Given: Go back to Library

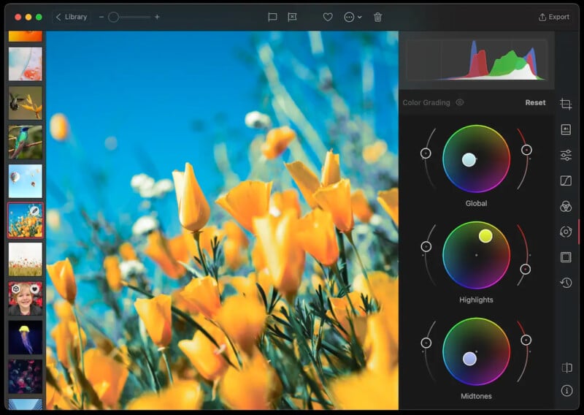Looking at the screenshot, I should pyautogui.click(x=71, y=17).
